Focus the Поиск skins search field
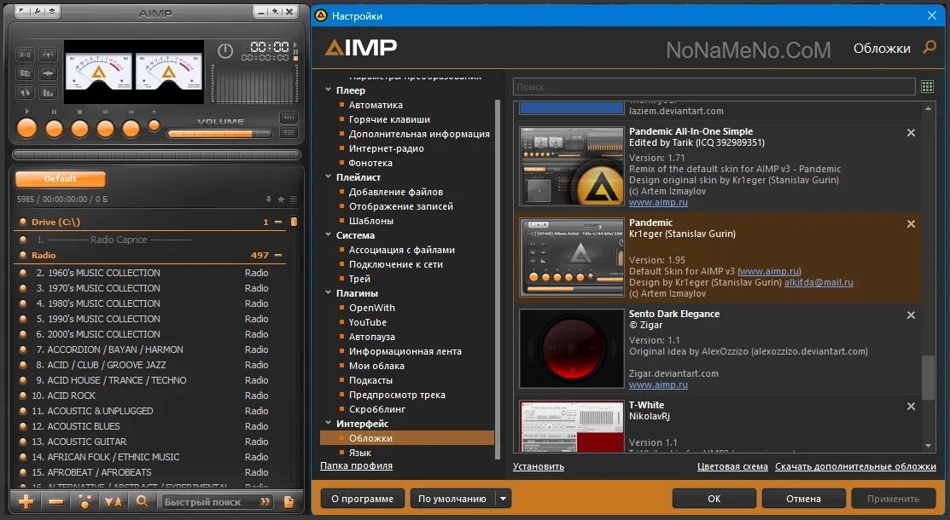The width and height of the screenshot is (950, 520). point(714,87)
